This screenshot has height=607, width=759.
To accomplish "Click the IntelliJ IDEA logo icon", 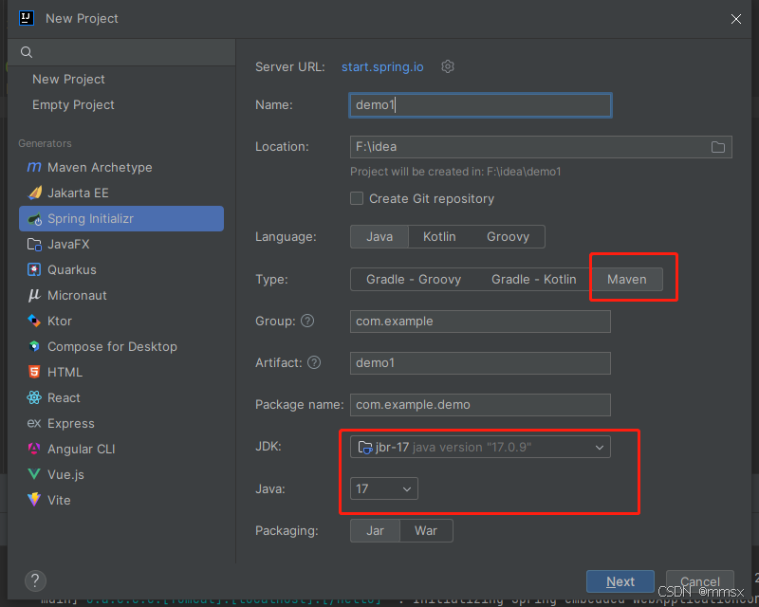I will click(27, 18).
